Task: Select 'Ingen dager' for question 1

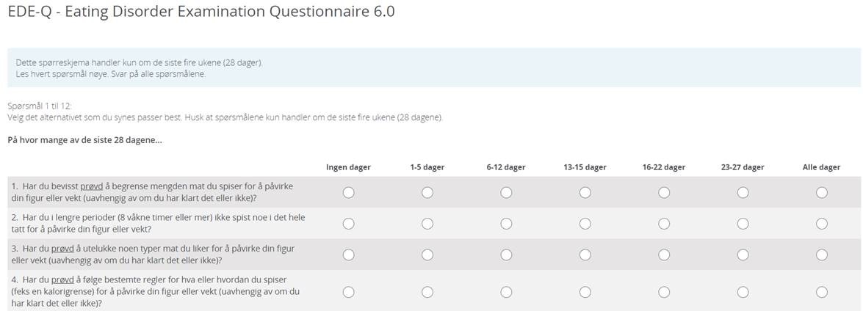Action: coord(348,192)
